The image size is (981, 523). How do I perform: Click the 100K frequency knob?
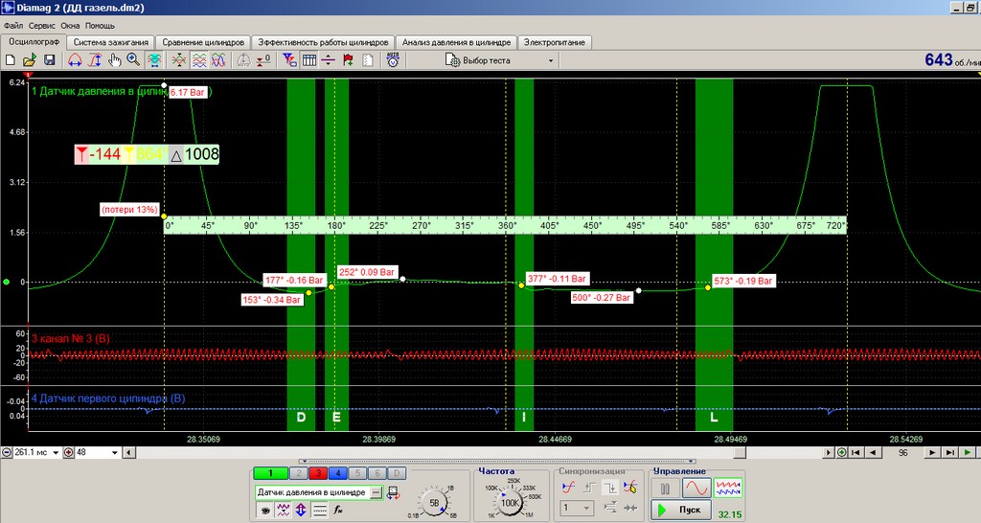coord(510,502)
